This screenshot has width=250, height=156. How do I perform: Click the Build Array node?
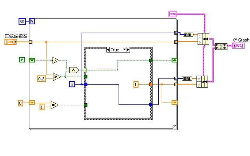click(x=221, y=46)
